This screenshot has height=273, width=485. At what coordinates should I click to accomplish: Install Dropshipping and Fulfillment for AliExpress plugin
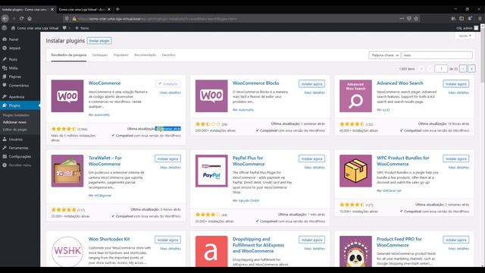pyautogui.click(x=311, y=240)
